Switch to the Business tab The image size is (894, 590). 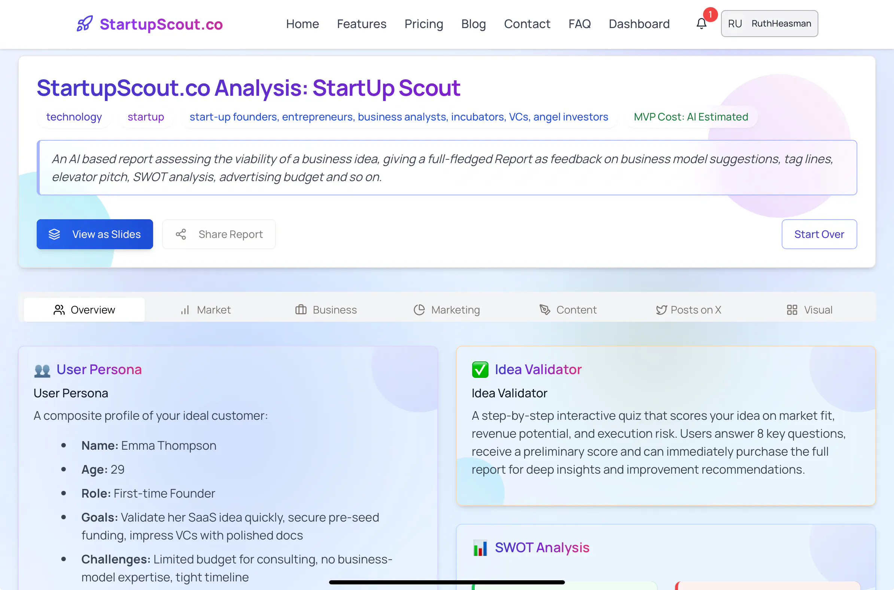326,310
